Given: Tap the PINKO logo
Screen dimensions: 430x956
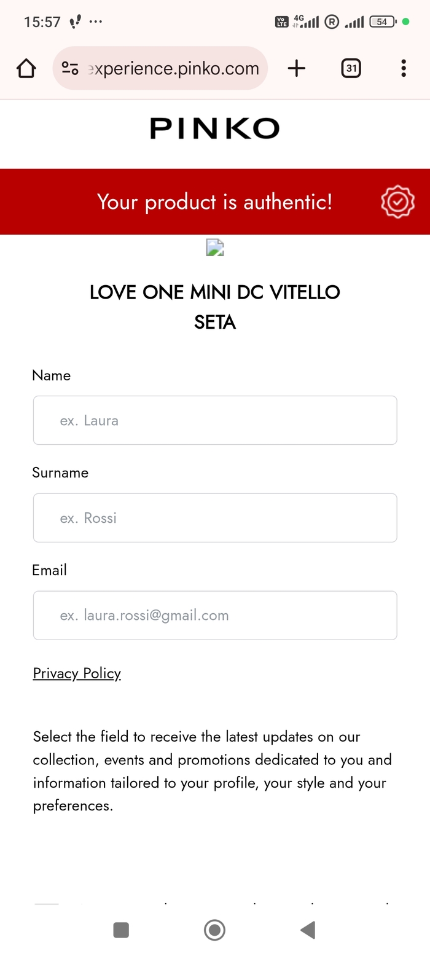Looking at the screenshot, I should [x=214, y=129].
